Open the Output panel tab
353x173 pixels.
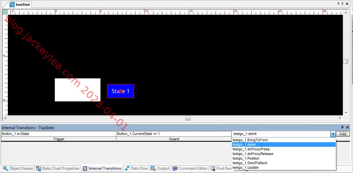(x=160, y=168)
